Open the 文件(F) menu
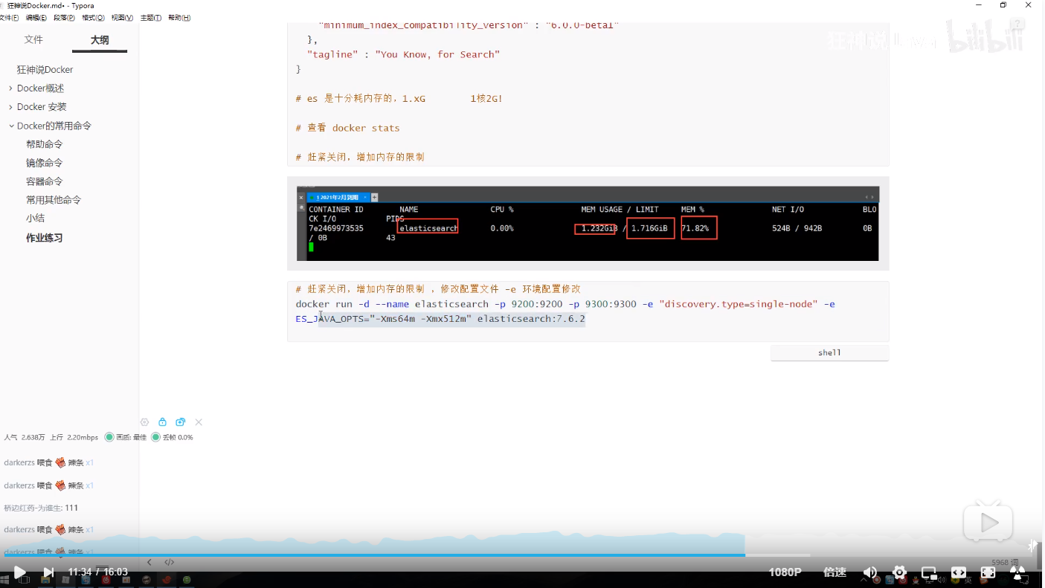The width and height of the screenshot is (1045, 588). [10, 18]
